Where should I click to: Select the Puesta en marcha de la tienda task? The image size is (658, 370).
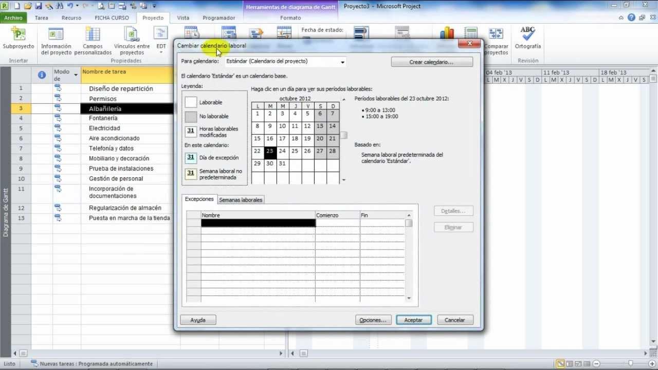click(x=129, y=218)
